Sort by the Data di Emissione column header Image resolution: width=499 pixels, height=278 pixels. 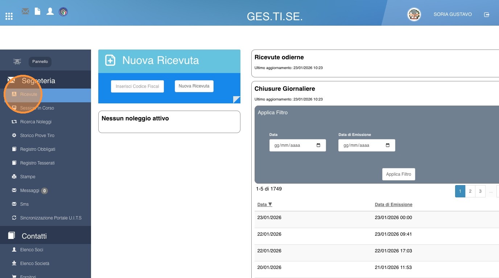pyautogui.click(x=393, y=205)
